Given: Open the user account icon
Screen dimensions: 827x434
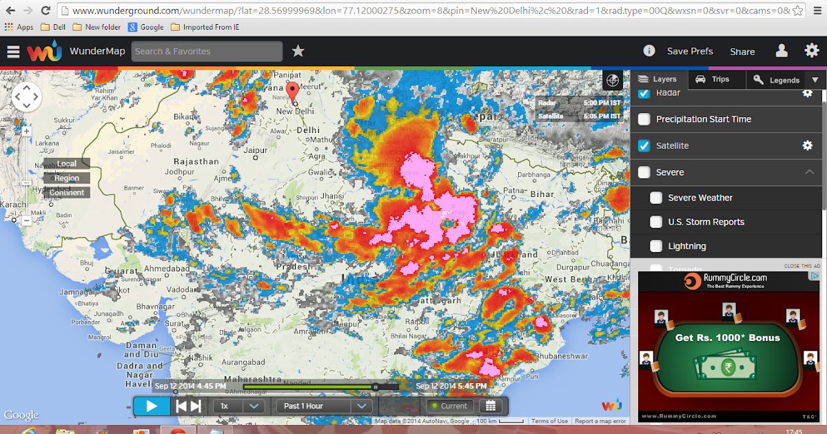Looking at the screenshot, I should pyautogui.click(x=782, y=51).
